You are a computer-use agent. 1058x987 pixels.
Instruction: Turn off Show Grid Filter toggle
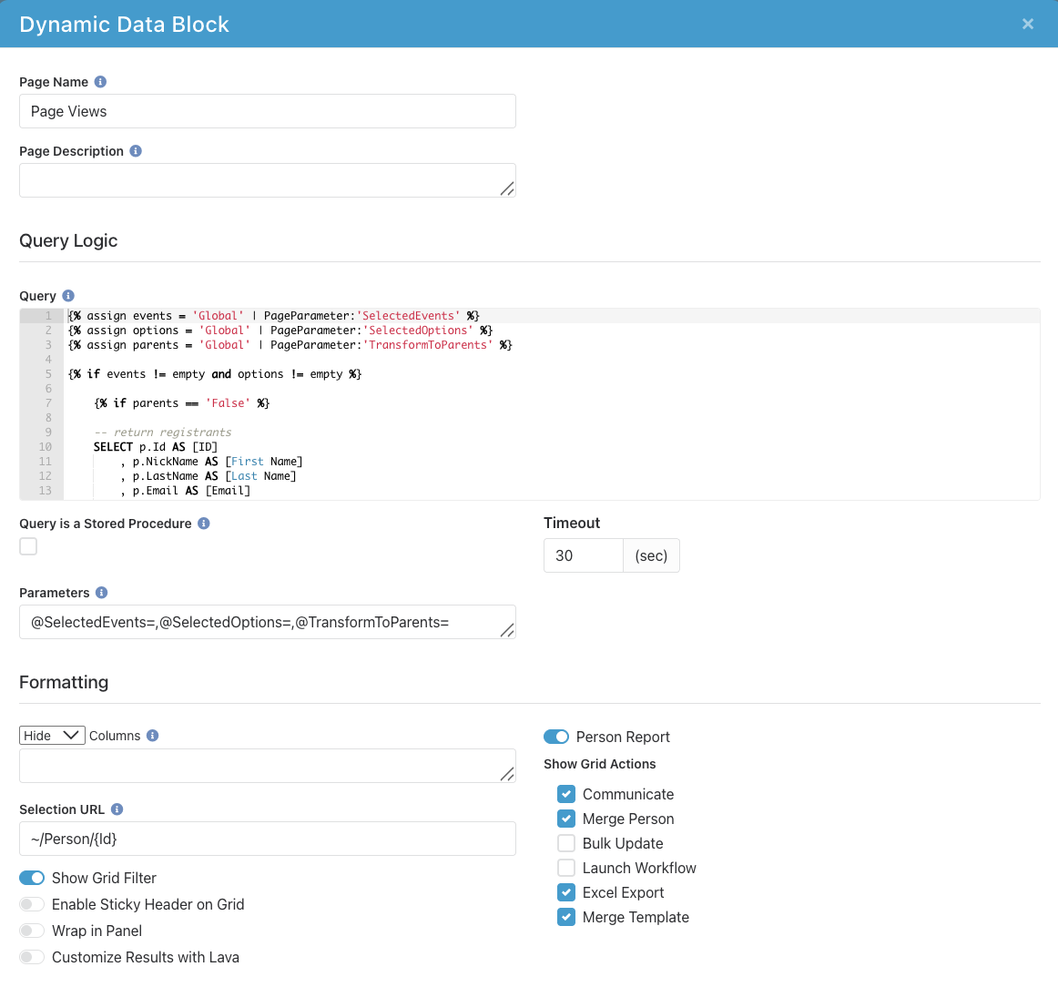coord(32,878)
